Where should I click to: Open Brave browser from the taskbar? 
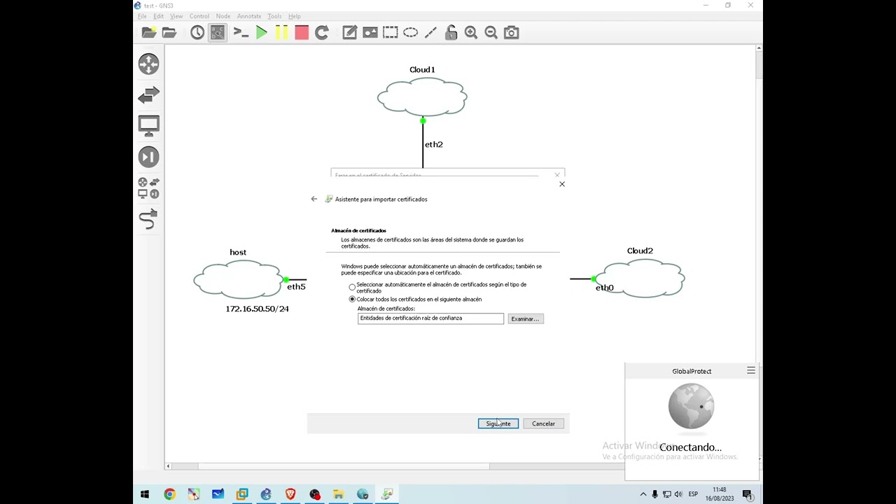(x=290, y=494)
